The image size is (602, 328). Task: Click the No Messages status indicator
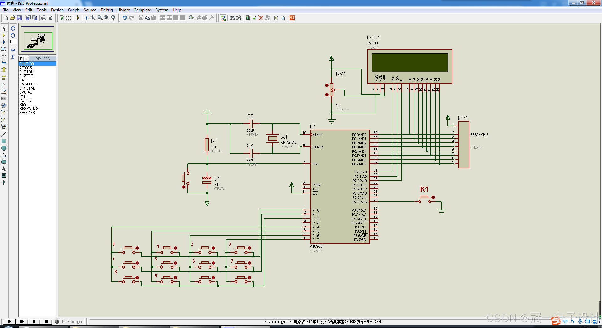click(69, 322)
